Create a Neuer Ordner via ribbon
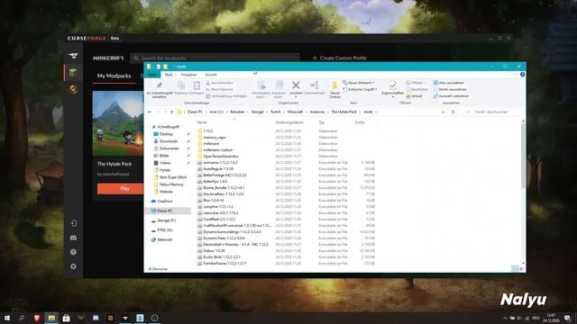This screenshot has height=324, width=577. click(334, 89)
